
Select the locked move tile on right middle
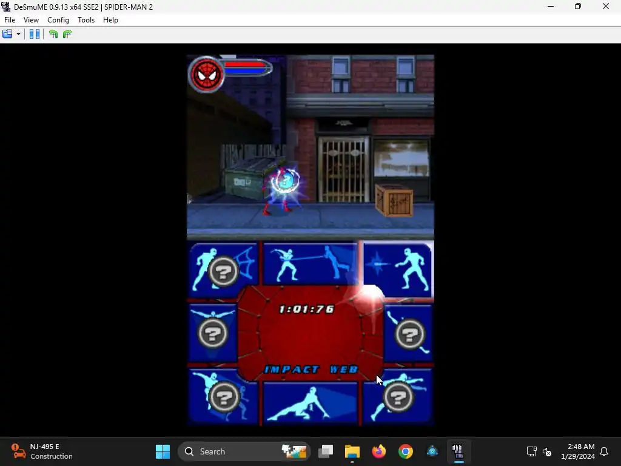coord(408,333)
